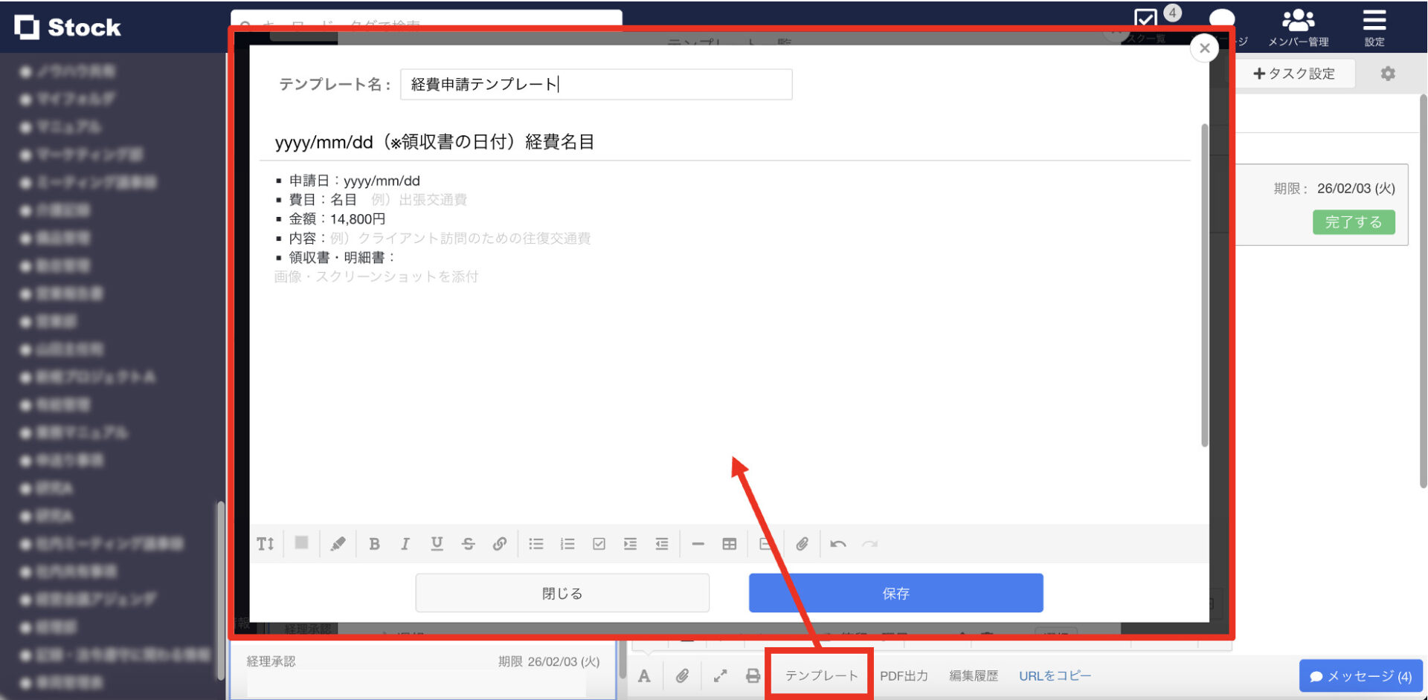Screen dimensions: 1428x700
Task: Toggle strikethrough formatting
Action: pos(469,543)
